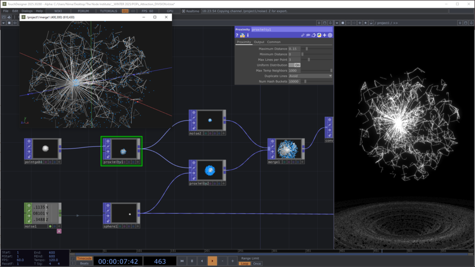Switch to the Output parameter tab

(x=259, y=42)
